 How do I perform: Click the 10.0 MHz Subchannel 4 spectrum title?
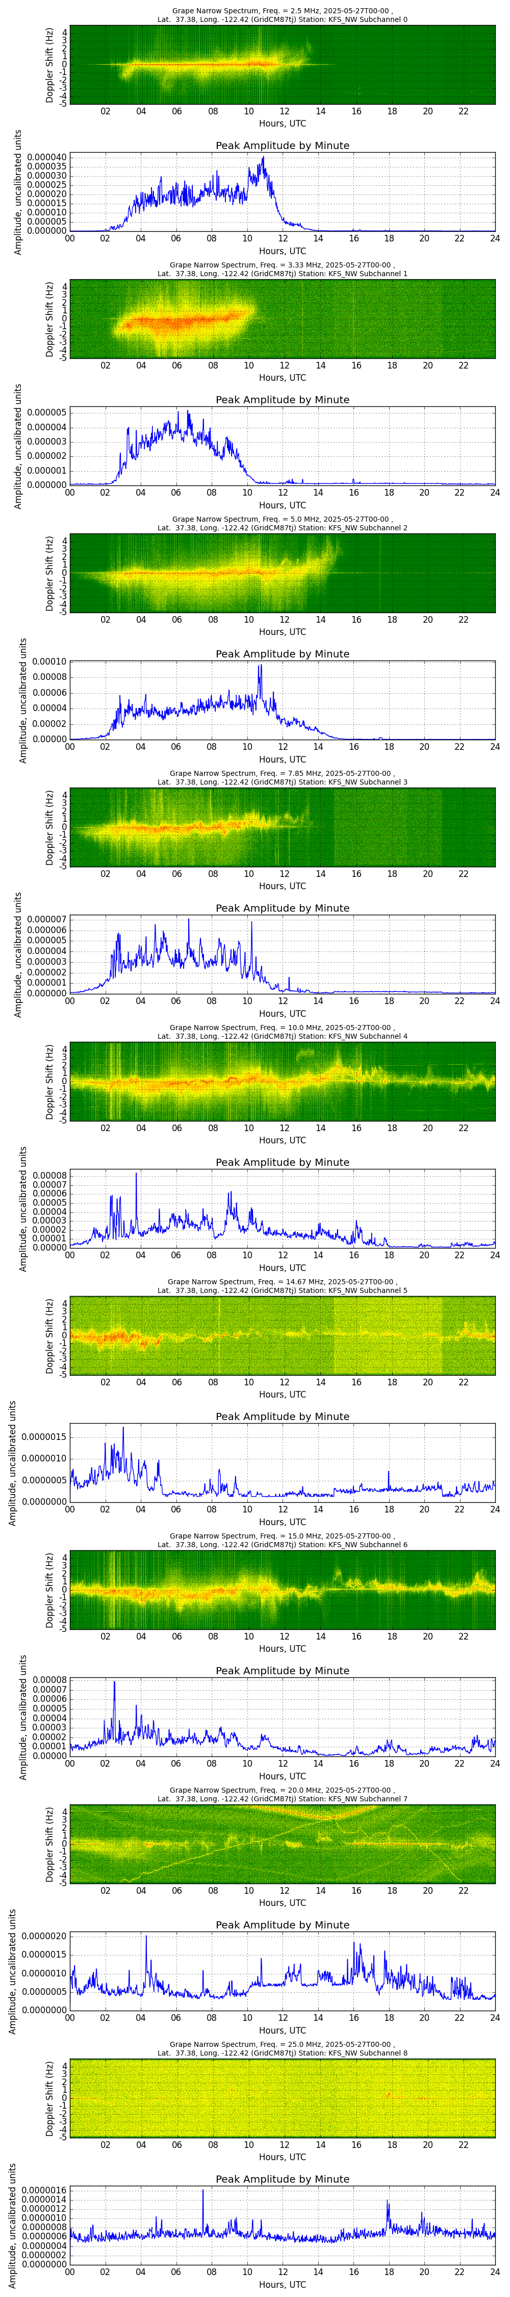pos(283,1032)
